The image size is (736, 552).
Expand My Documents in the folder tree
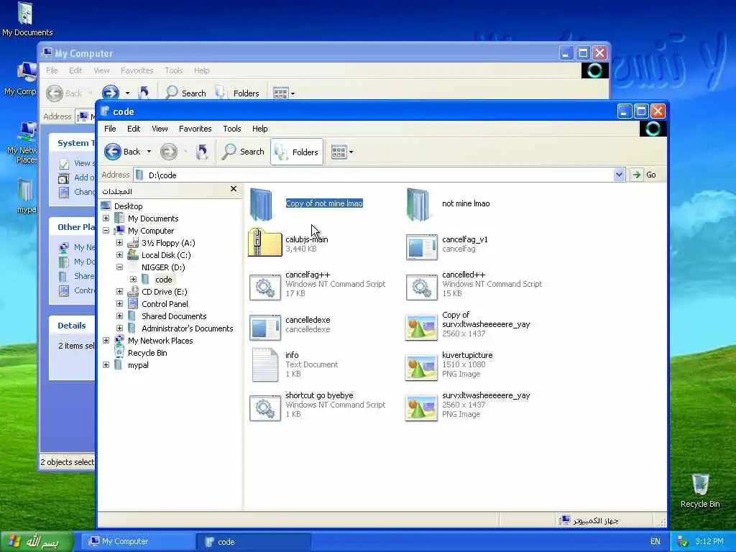pyautogui.click(x=106, y=218)
